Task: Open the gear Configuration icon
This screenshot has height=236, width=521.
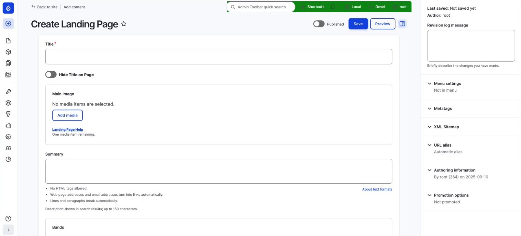Action: 8,137
